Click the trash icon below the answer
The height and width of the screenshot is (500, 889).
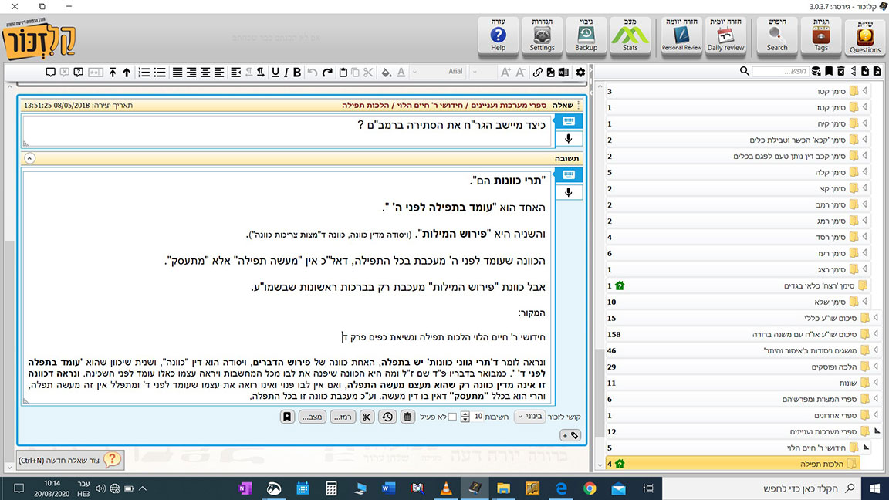pos(408,417)
